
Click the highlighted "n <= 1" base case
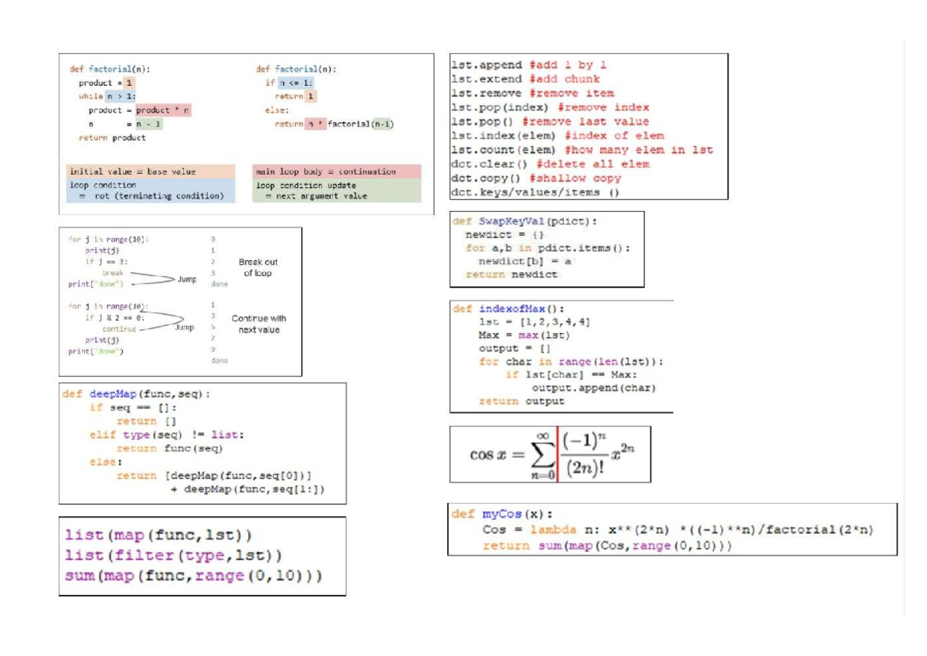[294, 83]
